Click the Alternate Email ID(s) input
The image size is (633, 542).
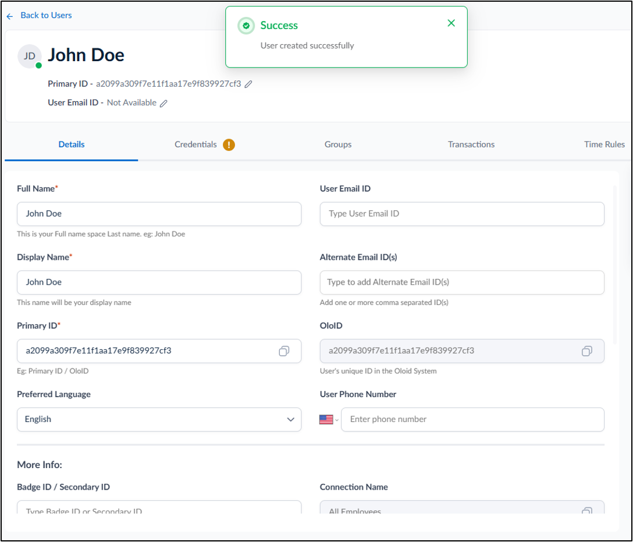[x=462, y=283]
